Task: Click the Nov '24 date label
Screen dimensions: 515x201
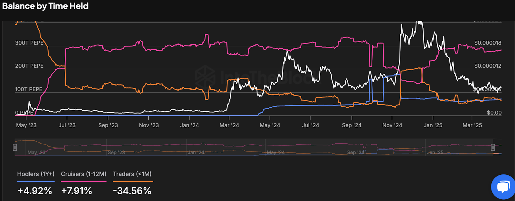Action: [392, 125]
